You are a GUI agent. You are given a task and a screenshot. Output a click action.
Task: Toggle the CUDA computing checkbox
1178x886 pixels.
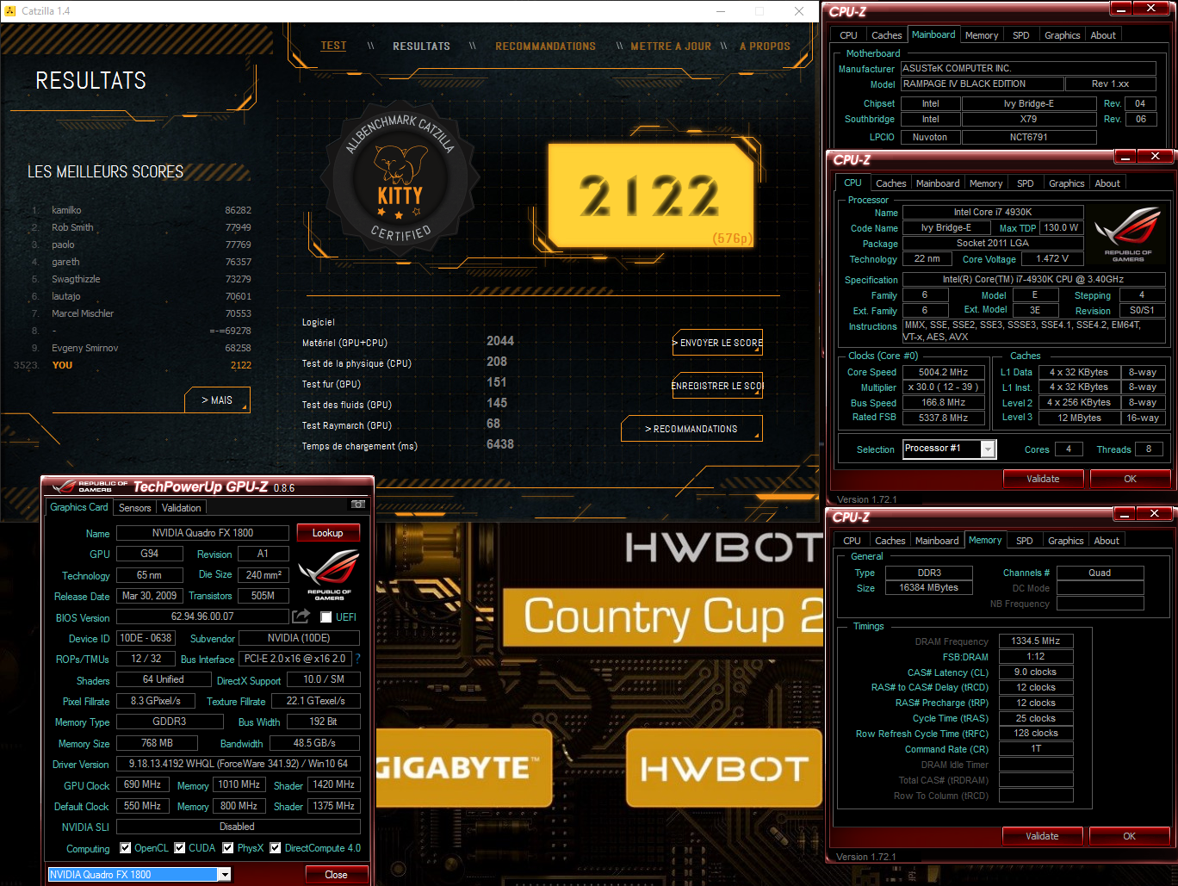pos(180,848)
